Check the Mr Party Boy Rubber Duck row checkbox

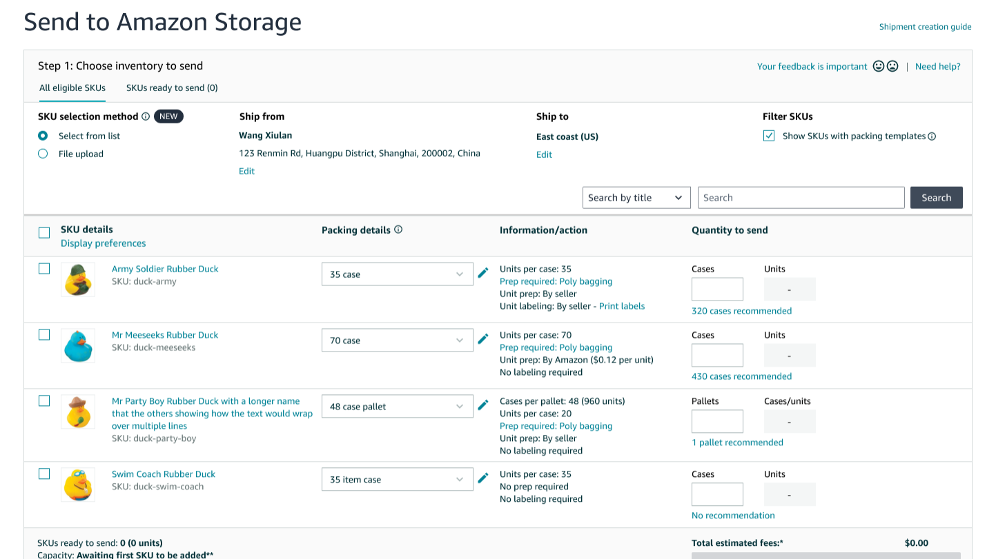(x=44, y=401)
